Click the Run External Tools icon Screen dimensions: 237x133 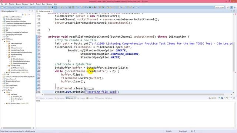click(x=94, y=7)
